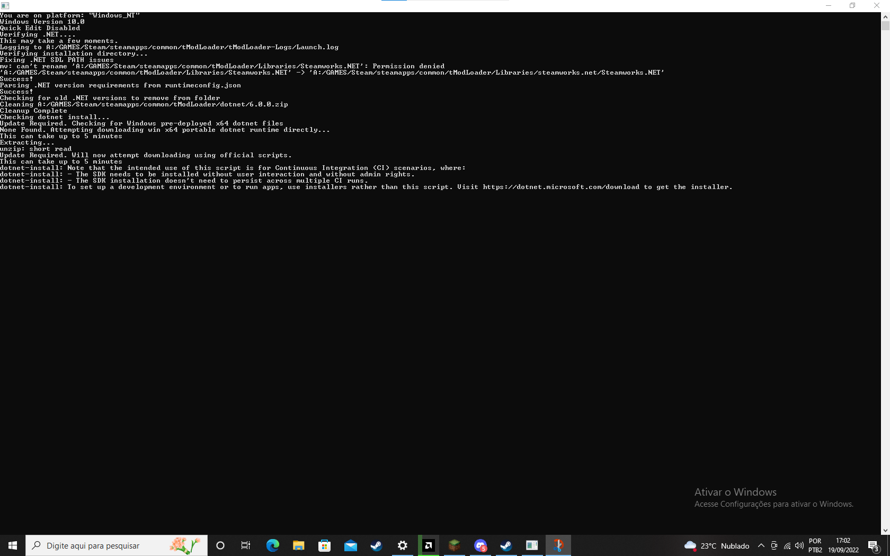Click scrollbar down arrow in console
Screen dimensions: 890x556
[885, 531]
